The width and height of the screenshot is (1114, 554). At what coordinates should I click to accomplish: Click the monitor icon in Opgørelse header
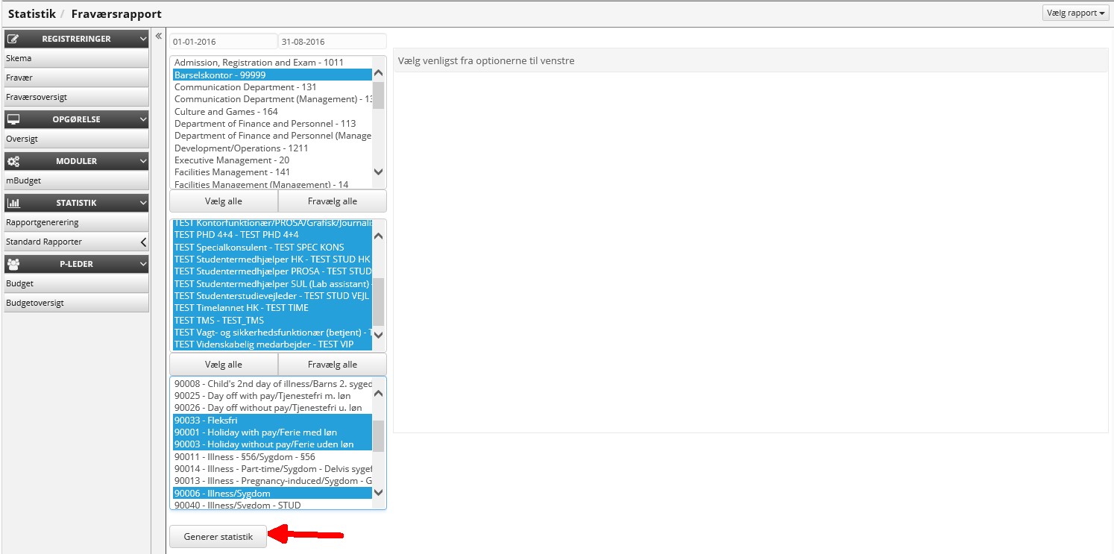13,119
